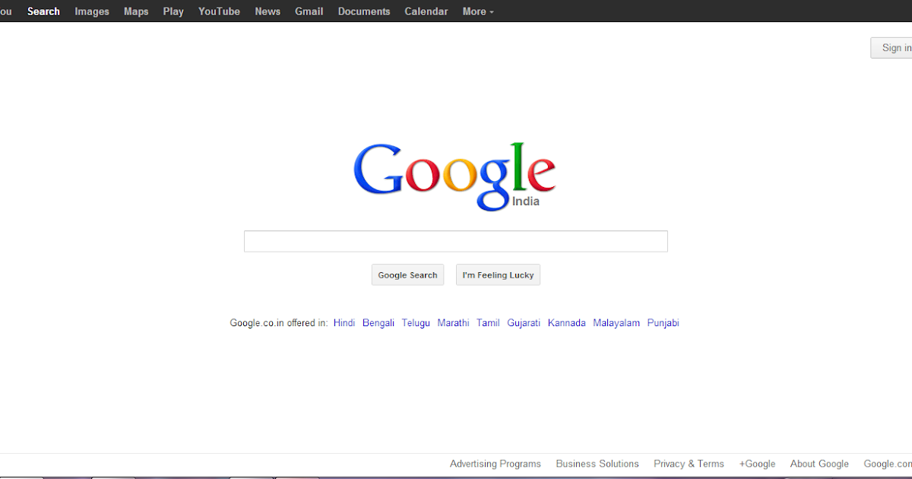Image resolution: width=912 pixels, height=479 pixels.
Task: Open Calendar from the top bar
Action: [426, 11]
